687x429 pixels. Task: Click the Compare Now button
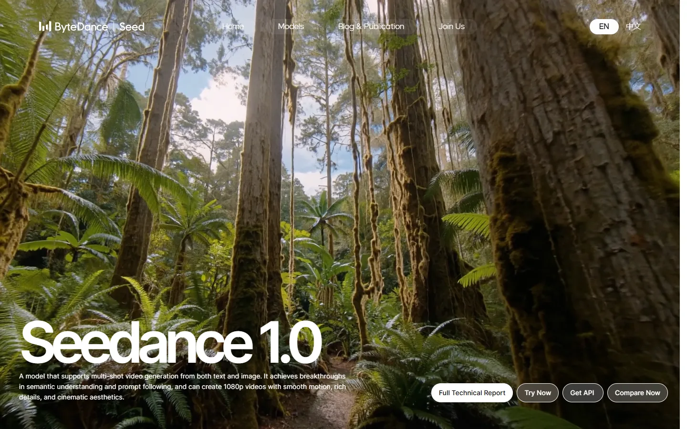point(637,393)
